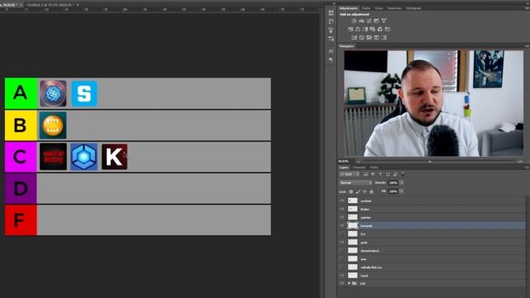
Task: Open the Paragraph panel icon in dock
Action: [330, 60]
